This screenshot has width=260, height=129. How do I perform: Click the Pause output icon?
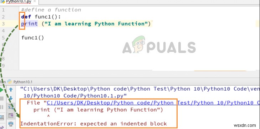[1, 107]
